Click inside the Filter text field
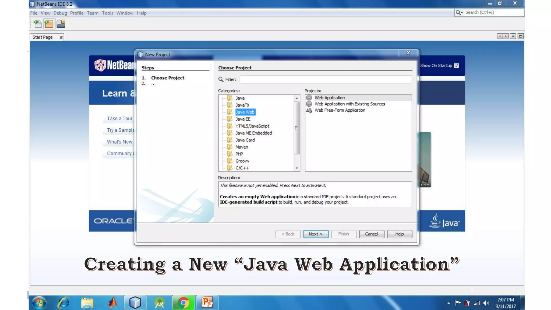551x310 pixels. pyautogui.click(x=326, y=79)
